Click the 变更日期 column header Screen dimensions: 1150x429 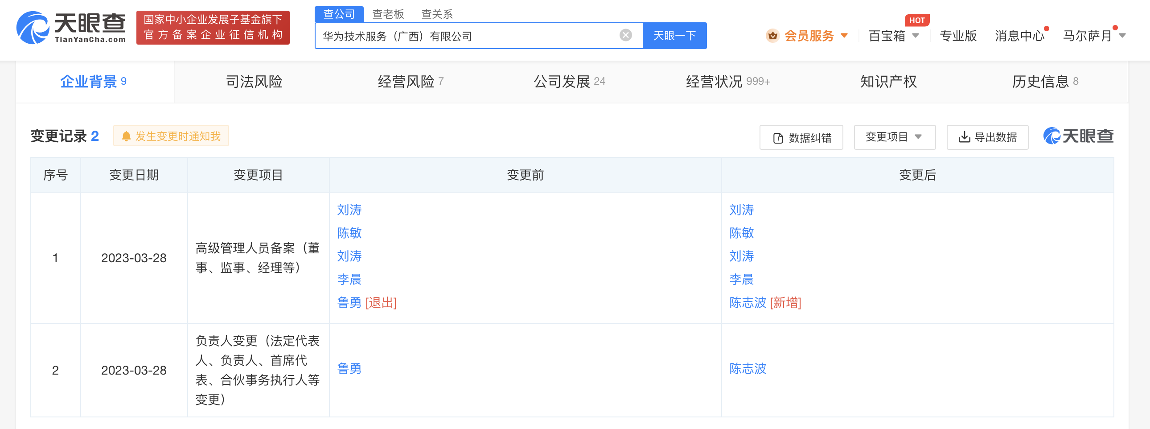point(134,175)
